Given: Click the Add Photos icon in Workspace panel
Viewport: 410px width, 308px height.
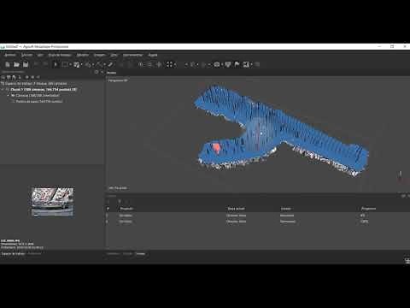Looking at the screenshot, I should [x=9, y=77].
